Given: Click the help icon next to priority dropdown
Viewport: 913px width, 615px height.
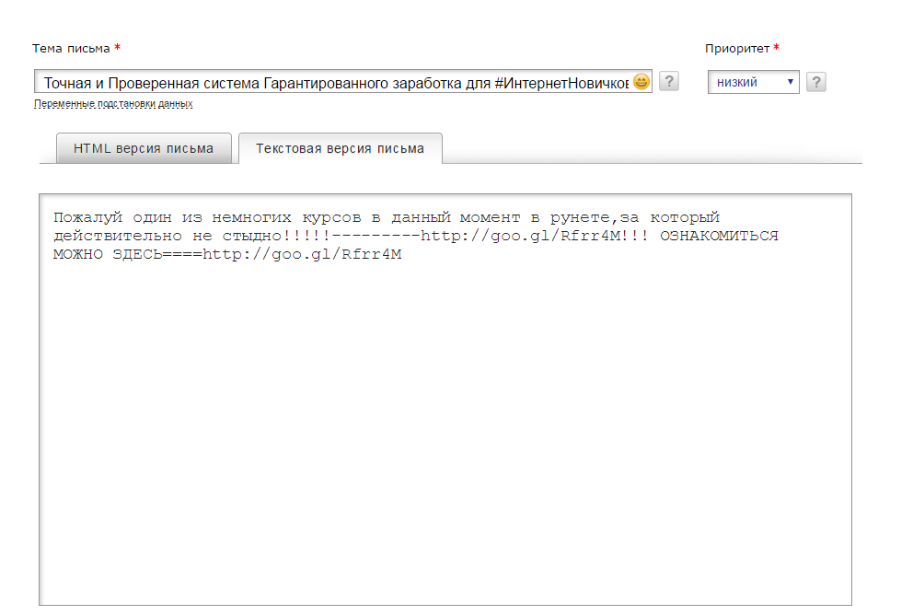Looking at the screenshot, I should click(816, 82).
